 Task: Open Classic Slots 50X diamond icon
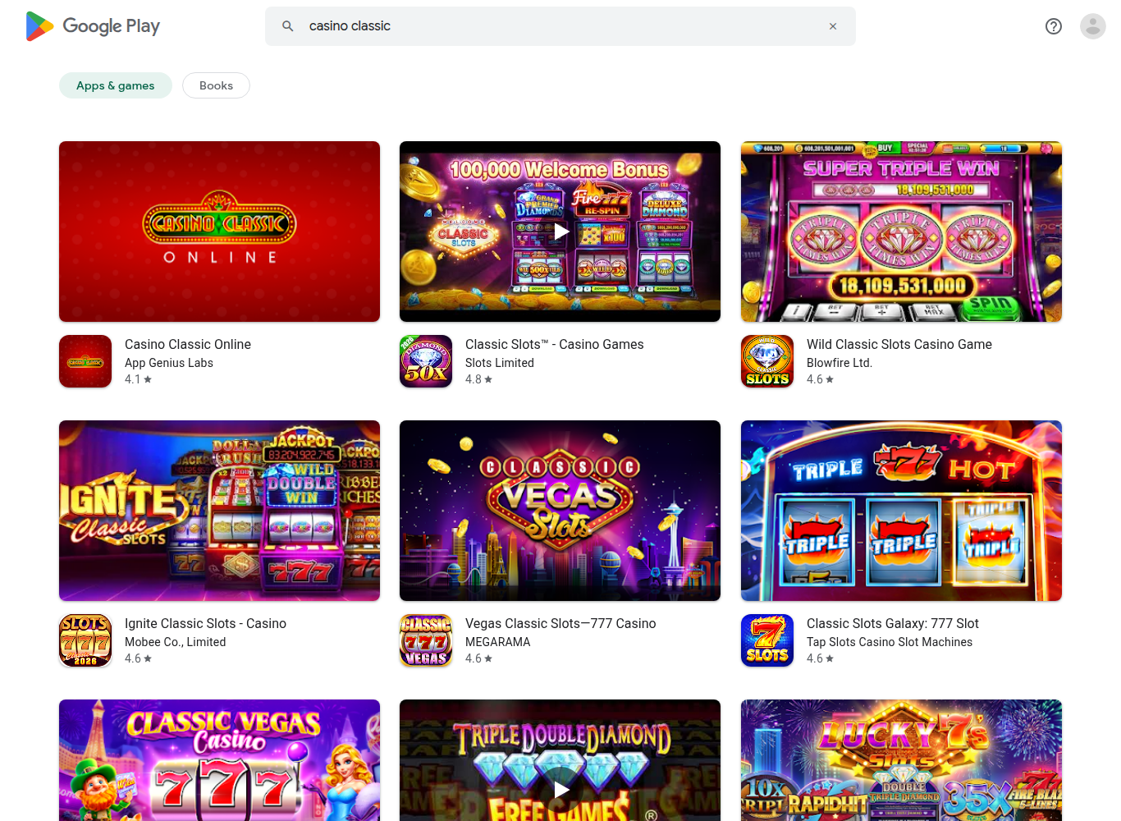(426, 361)
